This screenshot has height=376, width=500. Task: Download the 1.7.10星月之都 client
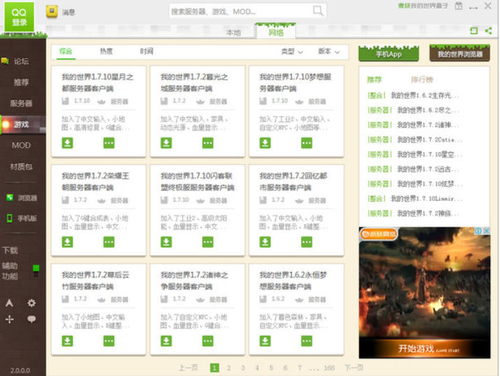pyautogui.click(x=67, y=143)
